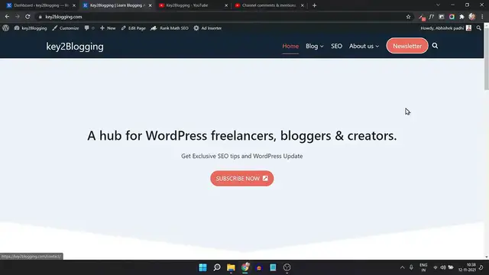Viewport: 489px width, 275px height.
Task: Close the Key2Blogging YouTube tab
Action: pos(226,5)
